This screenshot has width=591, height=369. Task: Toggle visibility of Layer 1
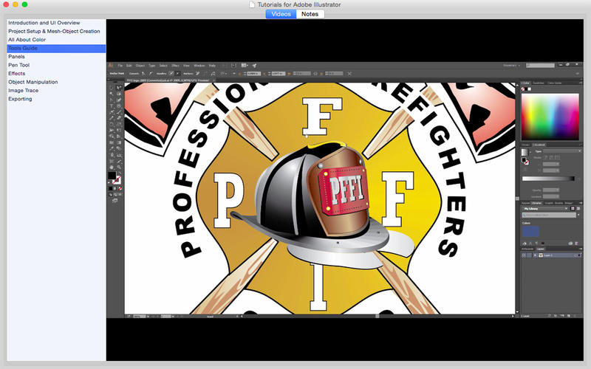[524, 255]
